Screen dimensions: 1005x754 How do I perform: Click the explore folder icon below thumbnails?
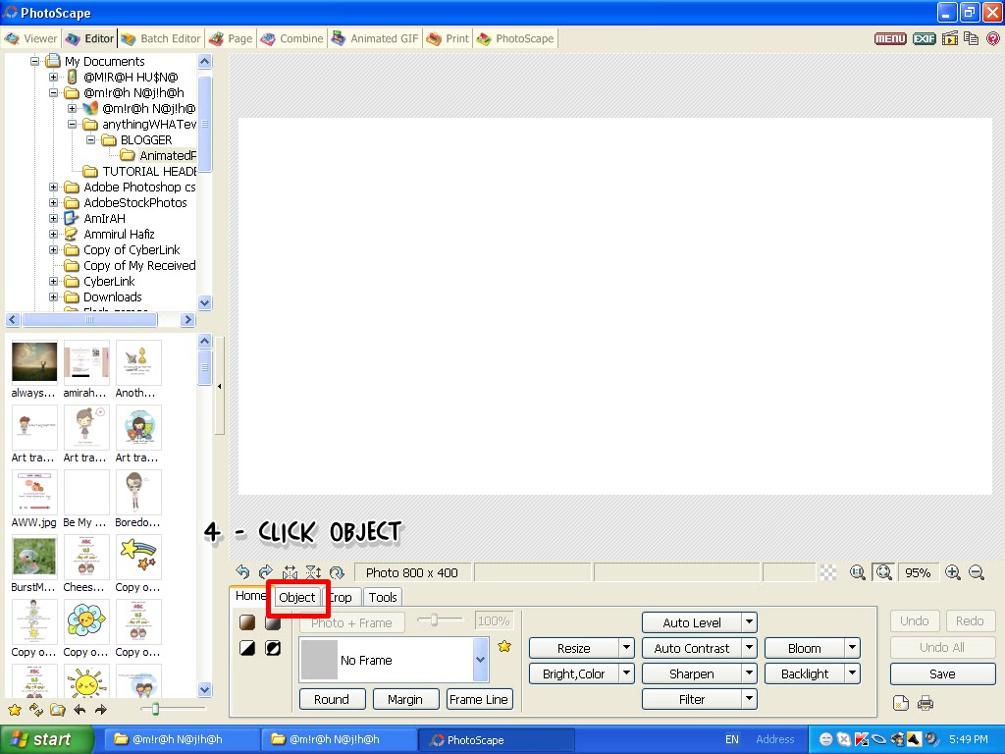point(58,710)
